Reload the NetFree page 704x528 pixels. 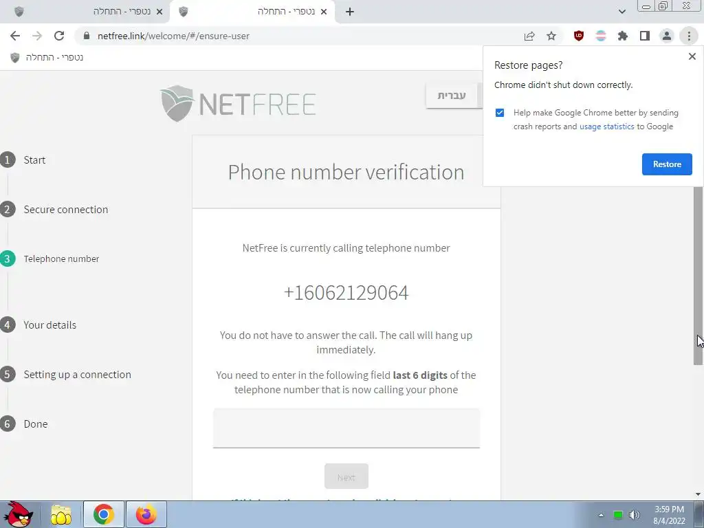click(59, 36)
